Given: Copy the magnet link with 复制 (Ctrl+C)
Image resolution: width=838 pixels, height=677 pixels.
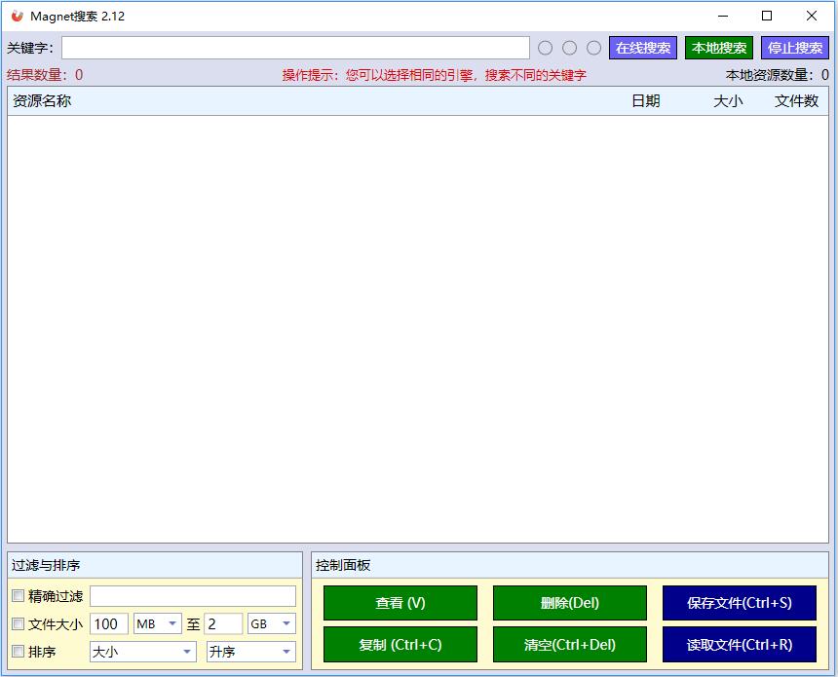Looking at the screenshot, I should pyautogui.click(x=400, y=645).
